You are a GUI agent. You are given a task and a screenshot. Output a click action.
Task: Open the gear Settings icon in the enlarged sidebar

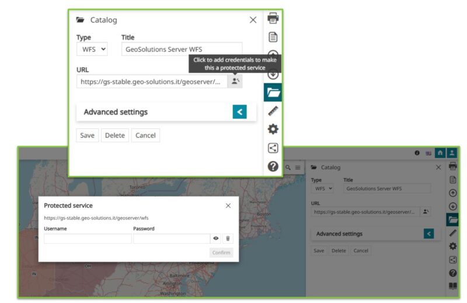273,129
